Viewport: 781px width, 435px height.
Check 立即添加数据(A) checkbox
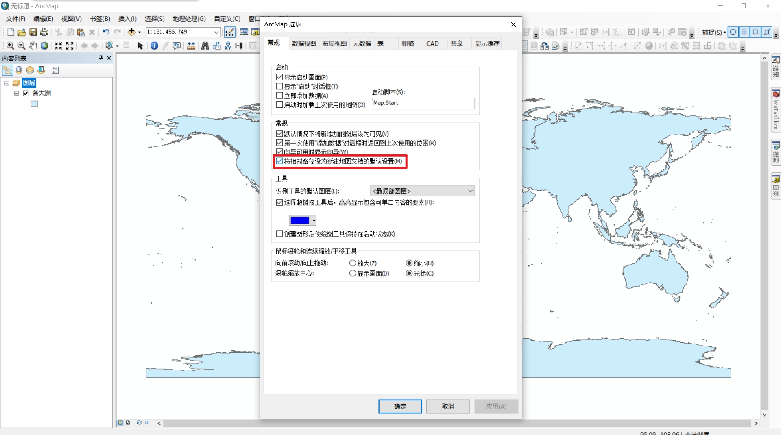(279, 96)
